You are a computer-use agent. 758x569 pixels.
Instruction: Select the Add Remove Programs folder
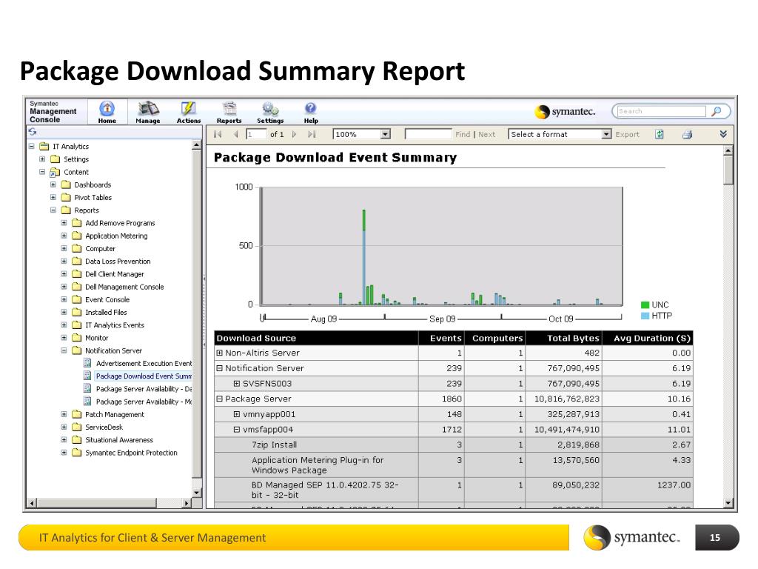click(x=120, y=223)
